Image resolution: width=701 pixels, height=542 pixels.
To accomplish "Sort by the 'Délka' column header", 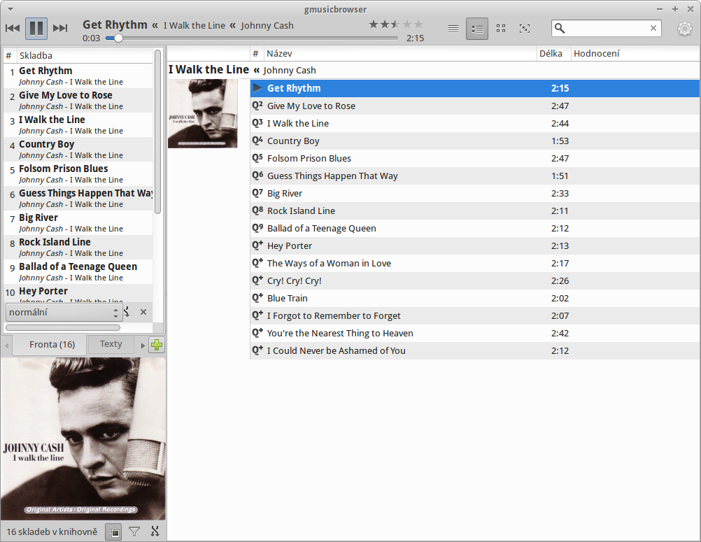I will 553,54.
